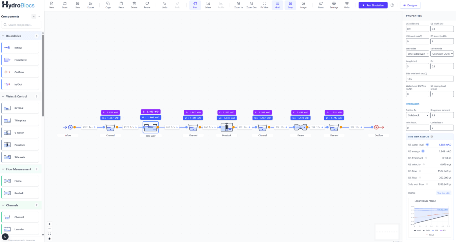
Task: Switch to the Designer mode tab
Action: 410,5
